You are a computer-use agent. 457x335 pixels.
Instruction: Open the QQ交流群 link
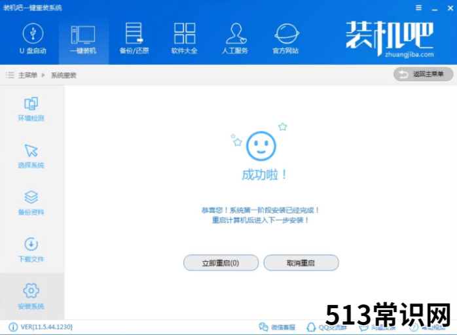tap(327, 327)
